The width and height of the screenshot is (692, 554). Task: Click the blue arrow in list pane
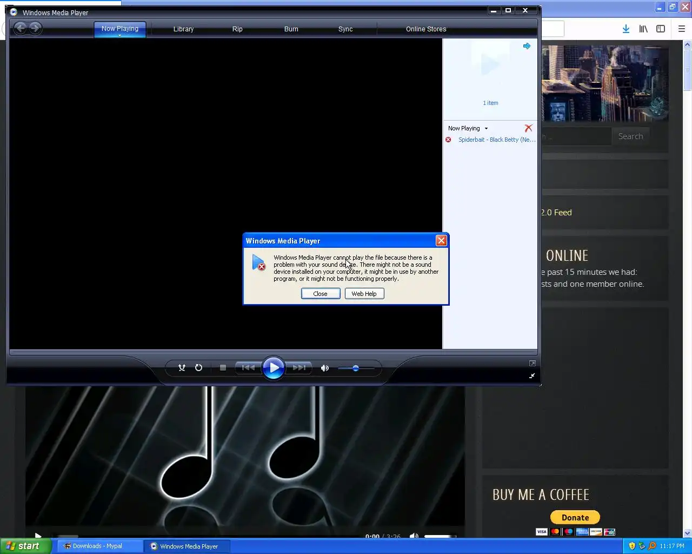point(527,46)
